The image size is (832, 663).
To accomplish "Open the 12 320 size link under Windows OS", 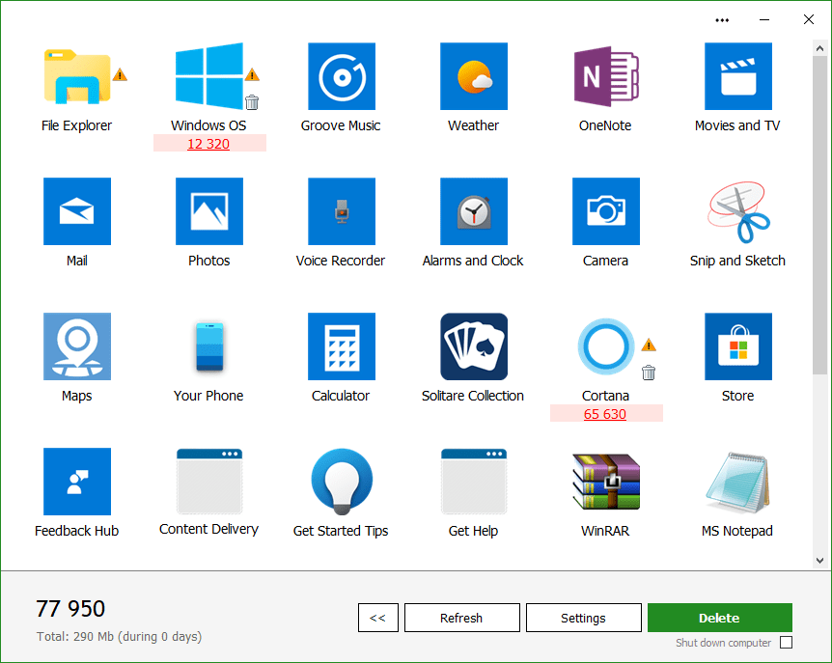I will [x=209, y=143].
